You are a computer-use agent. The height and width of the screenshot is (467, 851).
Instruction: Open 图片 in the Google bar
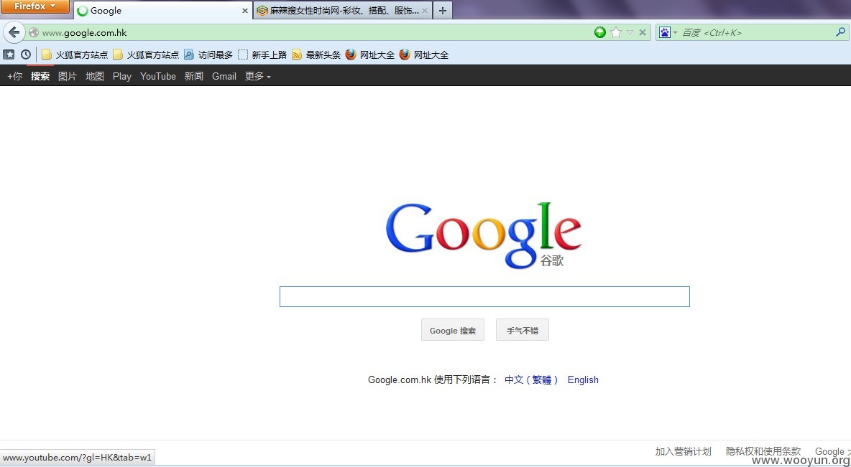pos(68,76)
